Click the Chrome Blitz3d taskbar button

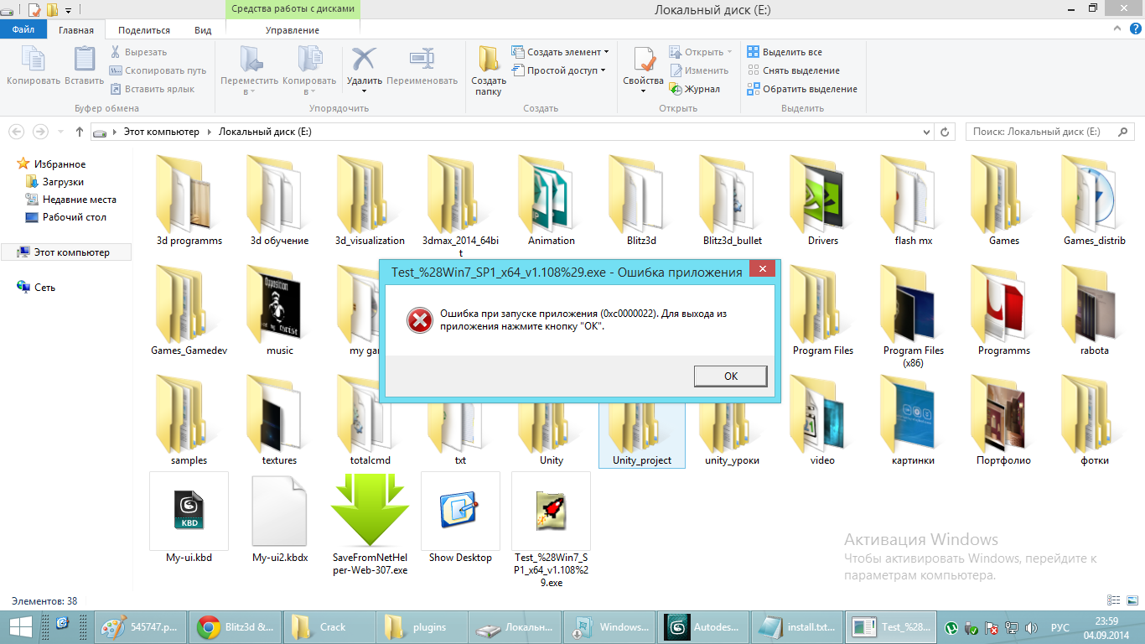[x=234, y=627]
